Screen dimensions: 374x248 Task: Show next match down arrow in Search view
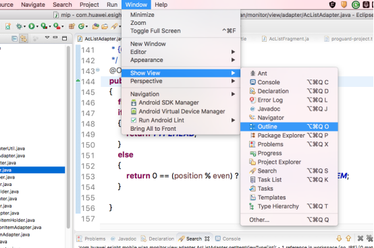[x=339, y=239]
